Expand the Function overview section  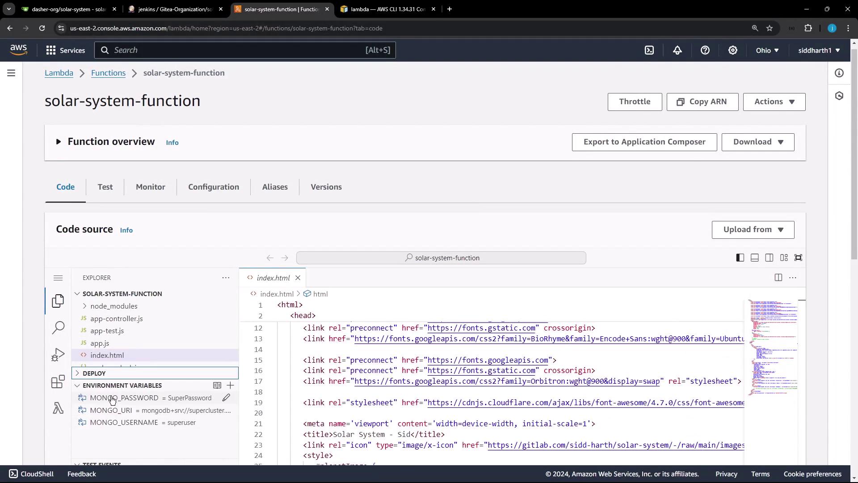click(59, 142)
